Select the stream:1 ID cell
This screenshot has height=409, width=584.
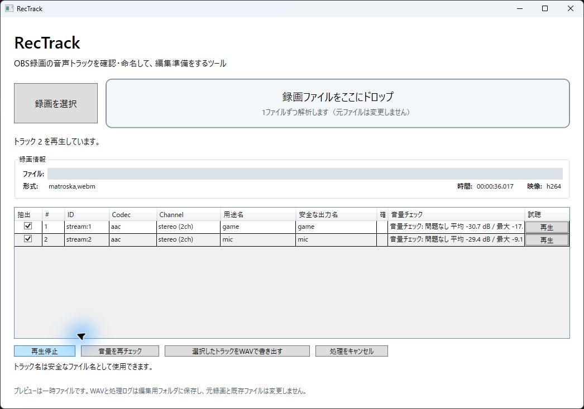[x=87, y=227]
